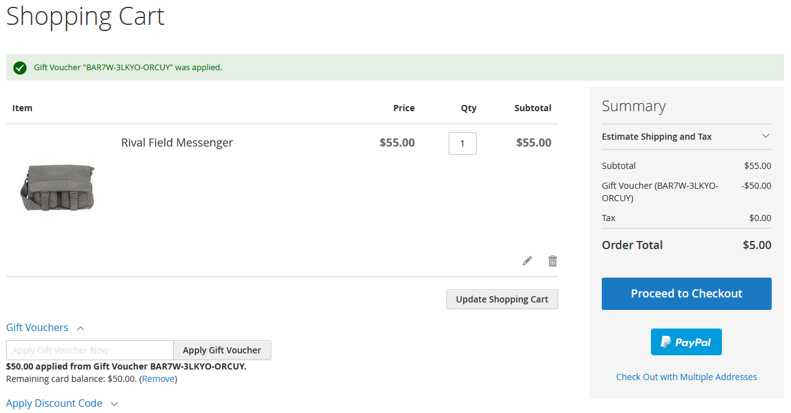The image size is (791, 413).
Task: Click the Apply Gift Voucher button
Action: pyautogui.click(x=222, y=350)
